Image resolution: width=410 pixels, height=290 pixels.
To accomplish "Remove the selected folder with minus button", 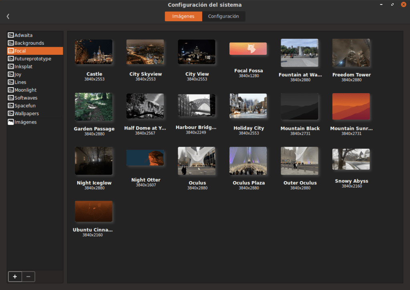I will tap(28, 276).
